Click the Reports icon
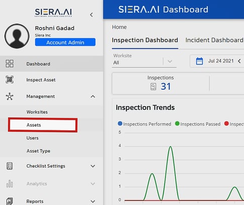Image resolution: width=244 pixels, height=205 pixels. tap(10, 201)
